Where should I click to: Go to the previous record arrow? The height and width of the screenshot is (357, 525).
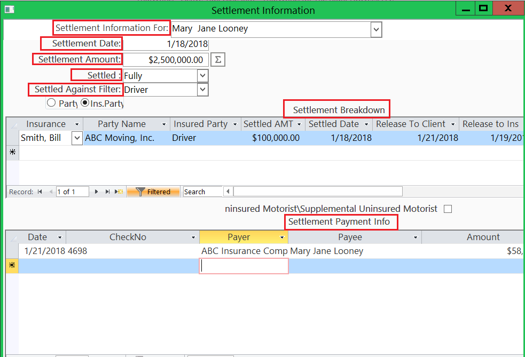[x=50, y=191]
